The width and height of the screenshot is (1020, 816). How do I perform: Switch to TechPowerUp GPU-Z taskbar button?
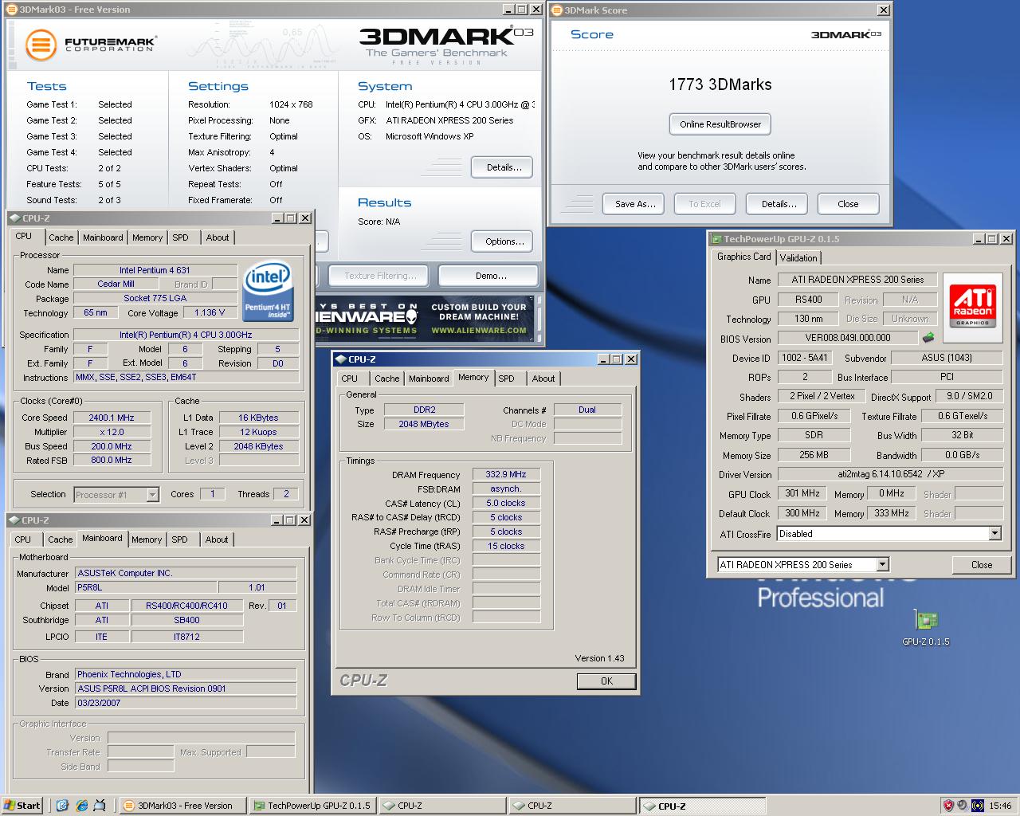[312, 806]
